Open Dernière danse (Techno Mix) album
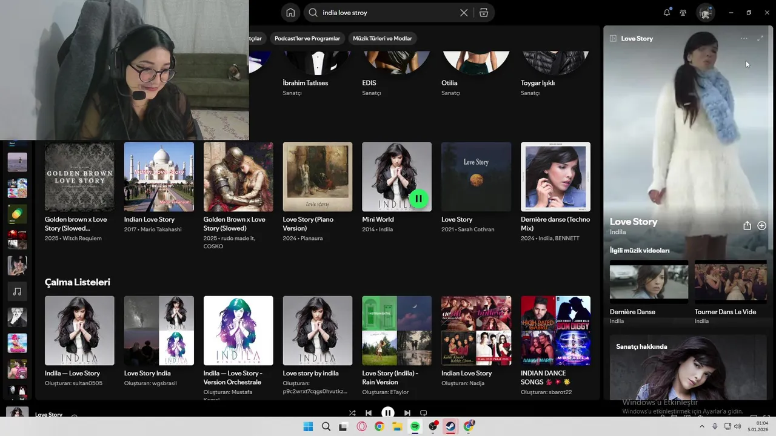The height and width of the screenshot is (436, 776). click(x=555, y=177)
